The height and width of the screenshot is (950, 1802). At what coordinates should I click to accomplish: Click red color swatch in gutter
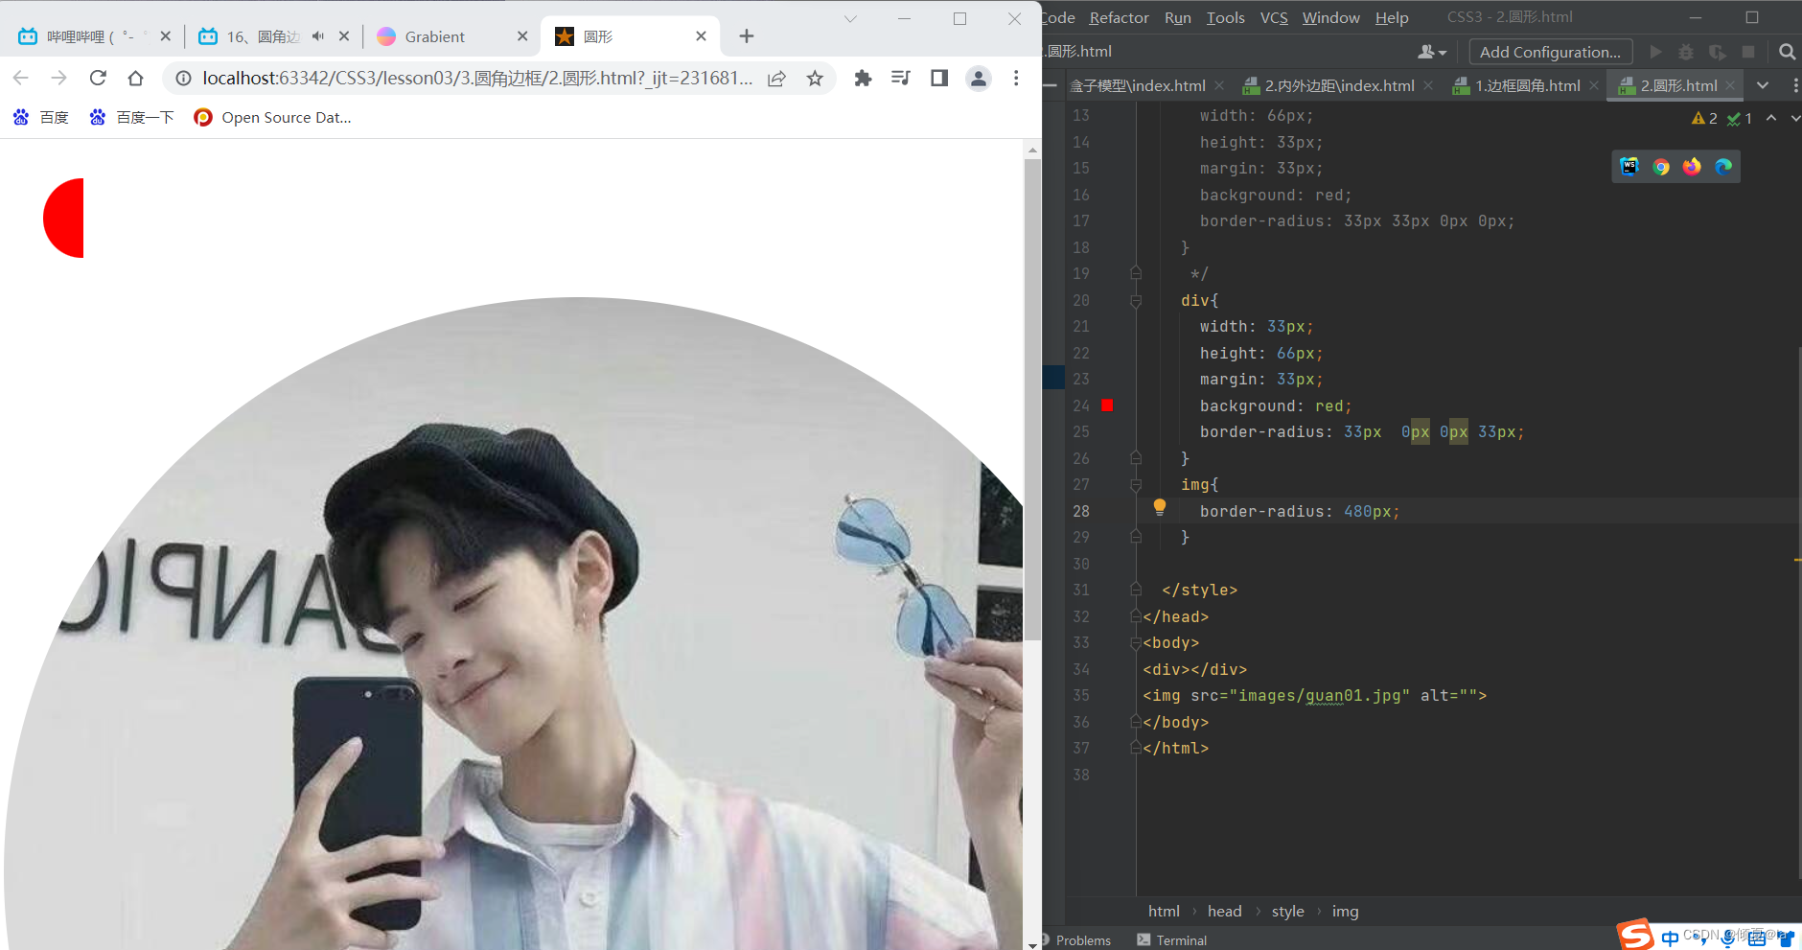tap(1107, 405)
